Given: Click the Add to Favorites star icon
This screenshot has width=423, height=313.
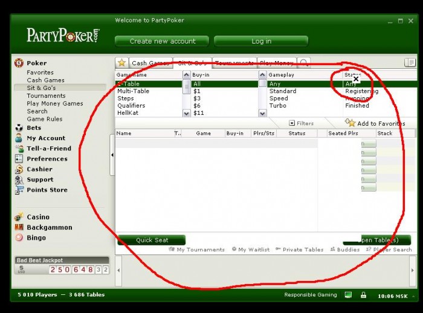Looking at the screenshot, I should [350, 123].
